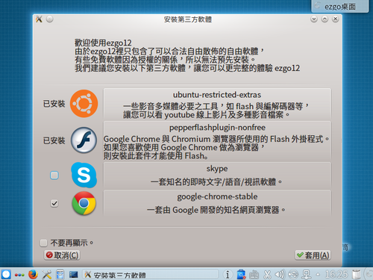Screen dimensions: 373x280
Task: Click the round pin button in title bar
Action: [x=50, y=19]
